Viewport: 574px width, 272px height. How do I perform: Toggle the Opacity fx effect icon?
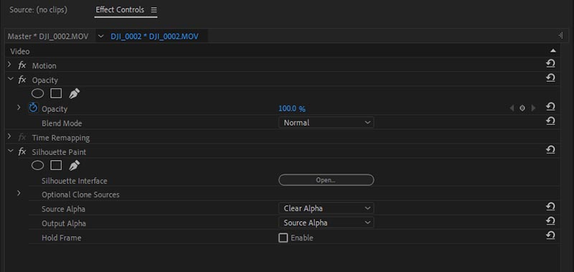[22, 80]
